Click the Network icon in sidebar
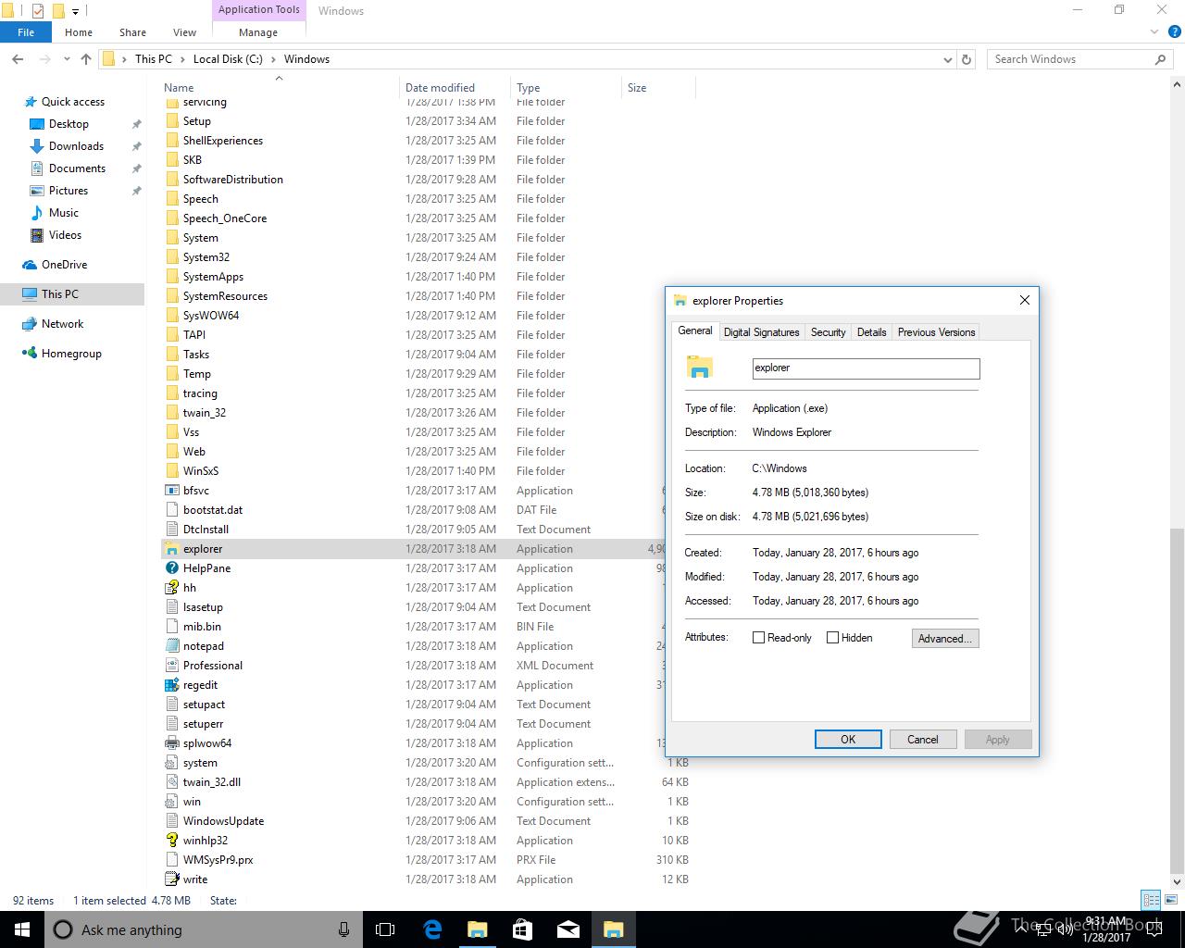 tap(30, 324)
